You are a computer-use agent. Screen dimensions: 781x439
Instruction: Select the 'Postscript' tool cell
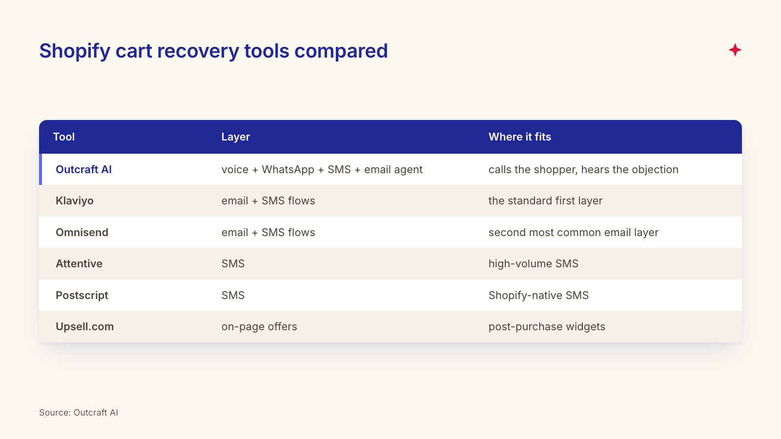(x=82, y=296)
